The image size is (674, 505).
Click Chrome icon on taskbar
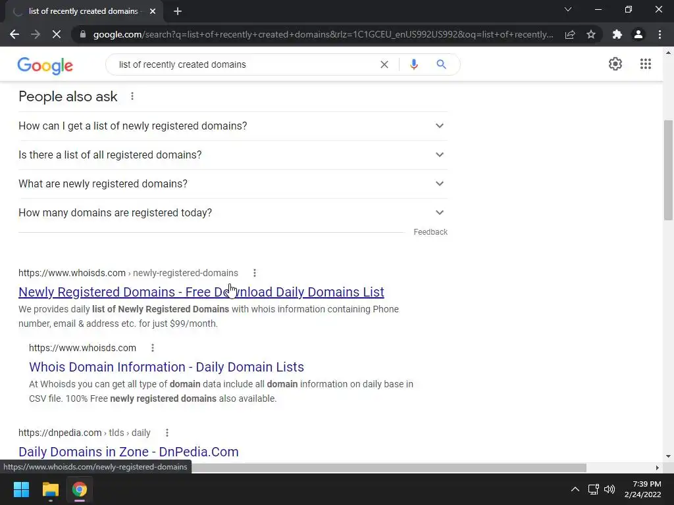pos(80,489)
